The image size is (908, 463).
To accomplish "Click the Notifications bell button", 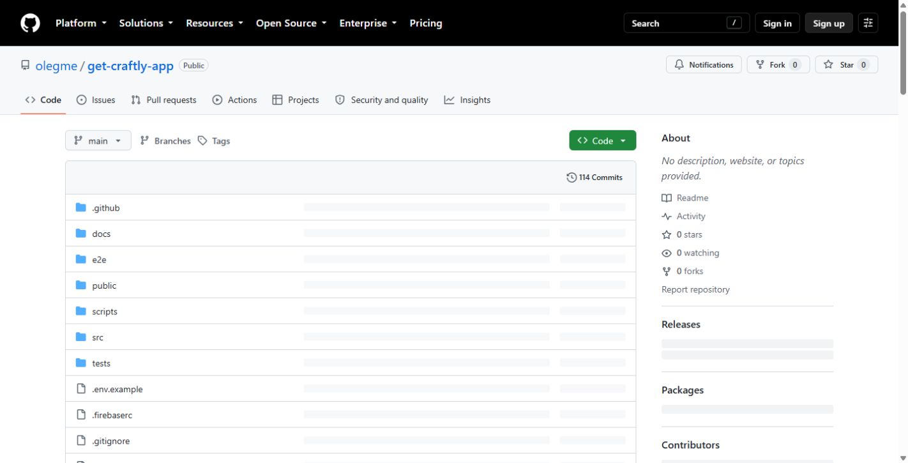I will coord(704,65).
